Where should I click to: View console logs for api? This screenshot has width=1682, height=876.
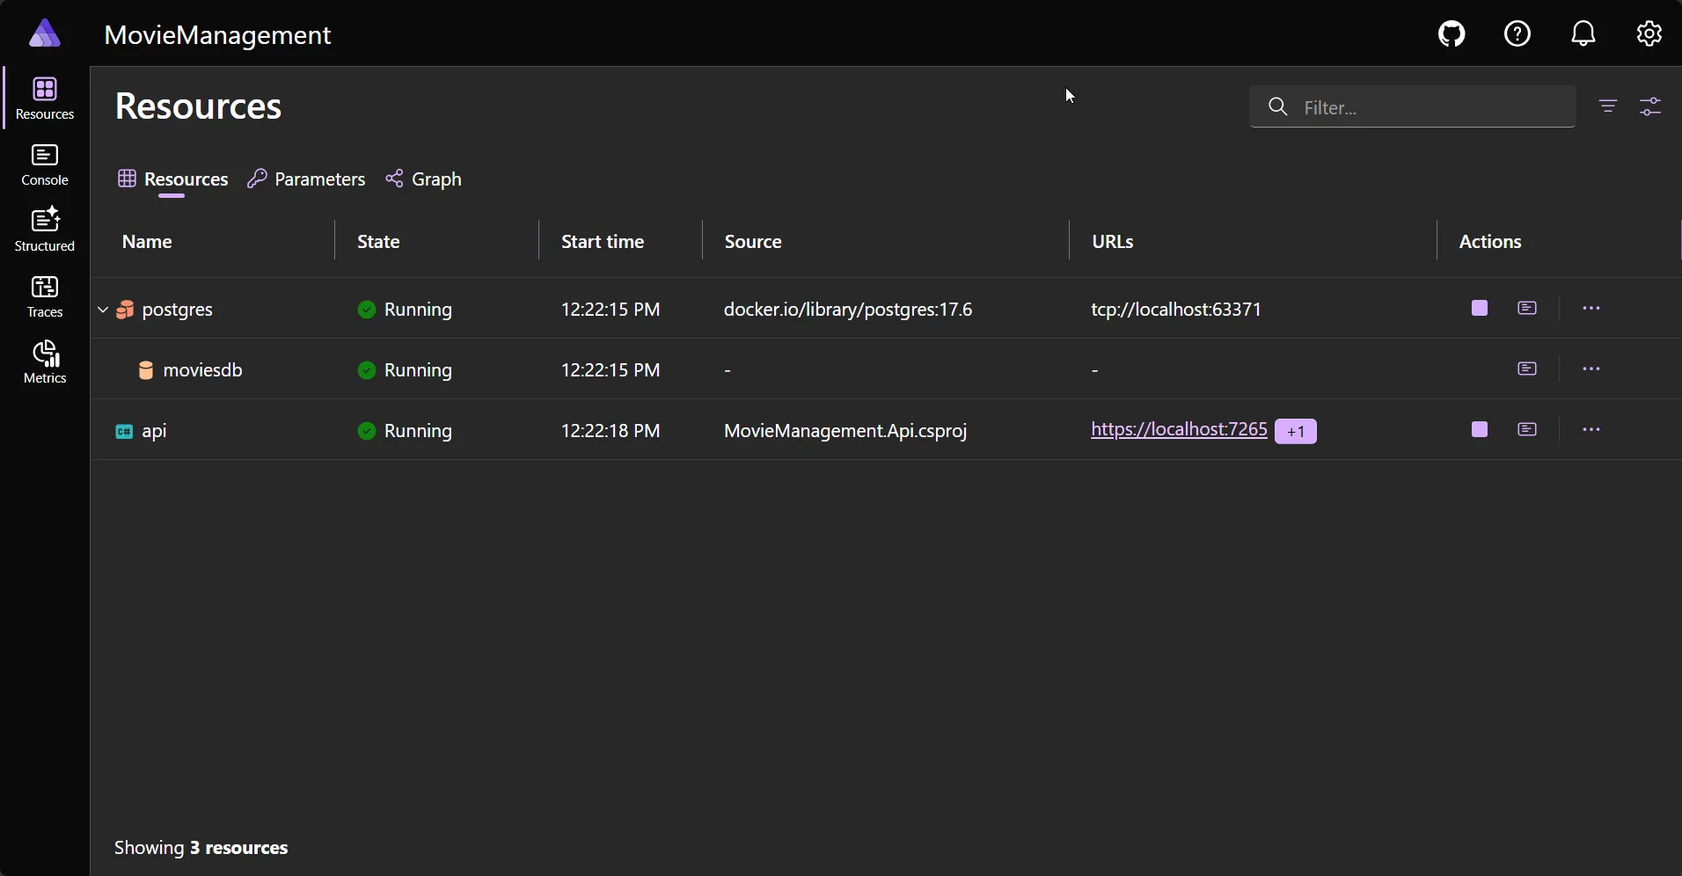[1528, 429]
